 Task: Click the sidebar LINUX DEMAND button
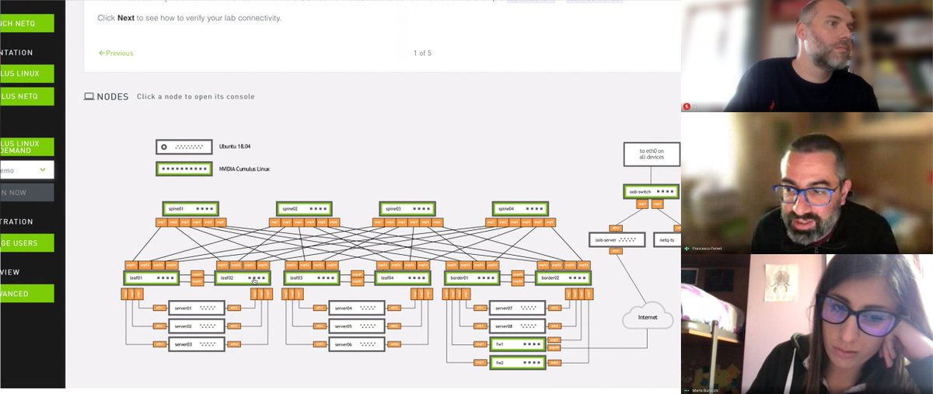27,147
